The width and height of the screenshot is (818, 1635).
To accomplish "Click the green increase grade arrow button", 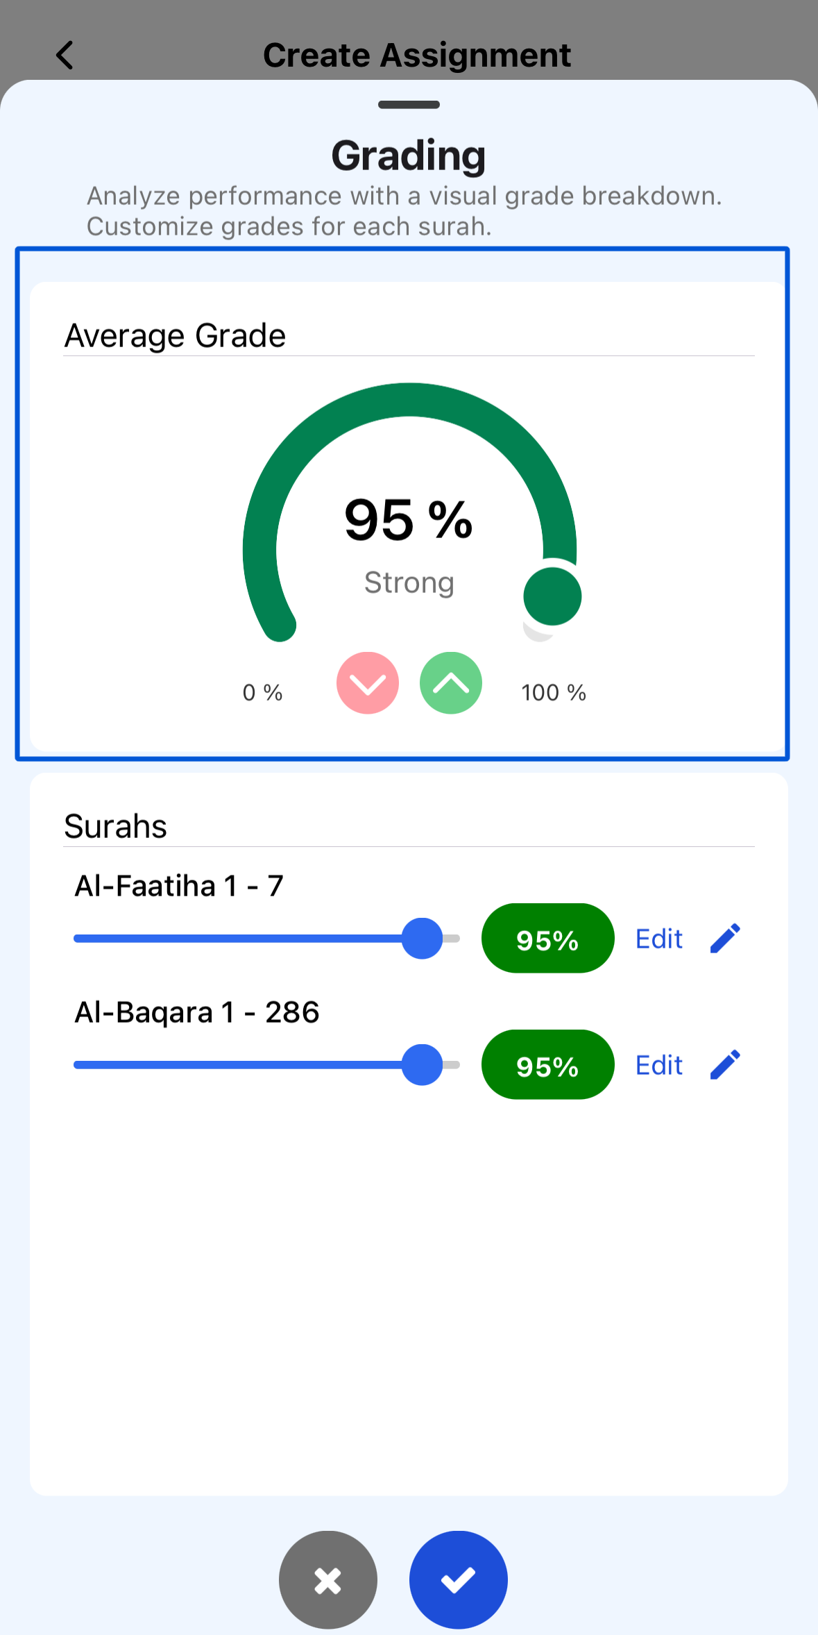I will coord(451,683).
